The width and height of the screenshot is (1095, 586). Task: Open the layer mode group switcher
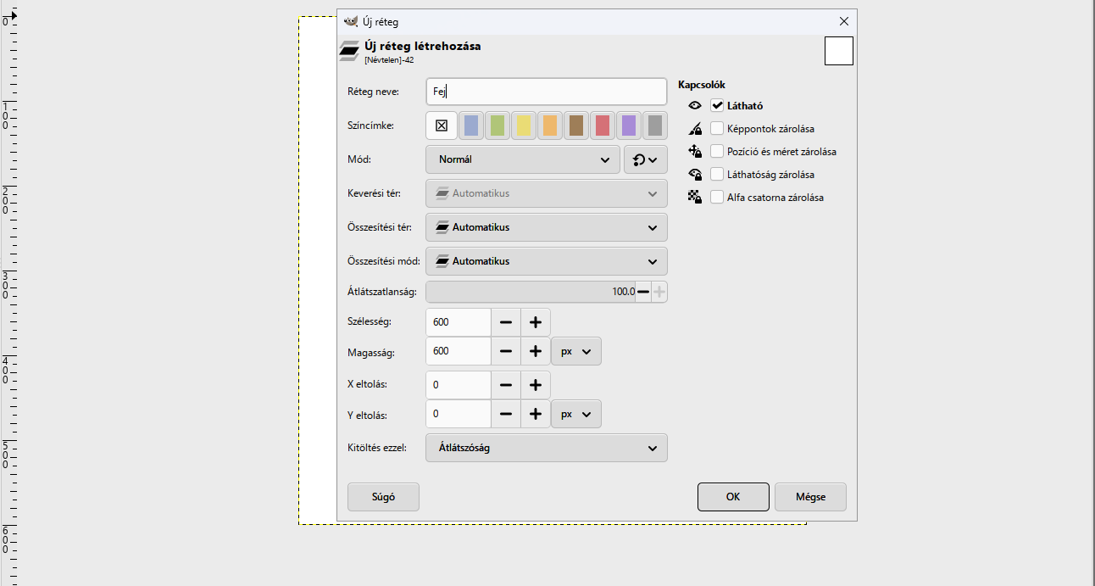click(x=646, y=159)
